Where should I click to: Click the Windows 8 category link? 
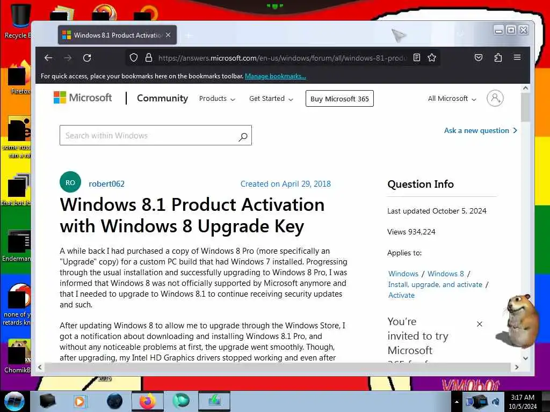click(445, 274)
